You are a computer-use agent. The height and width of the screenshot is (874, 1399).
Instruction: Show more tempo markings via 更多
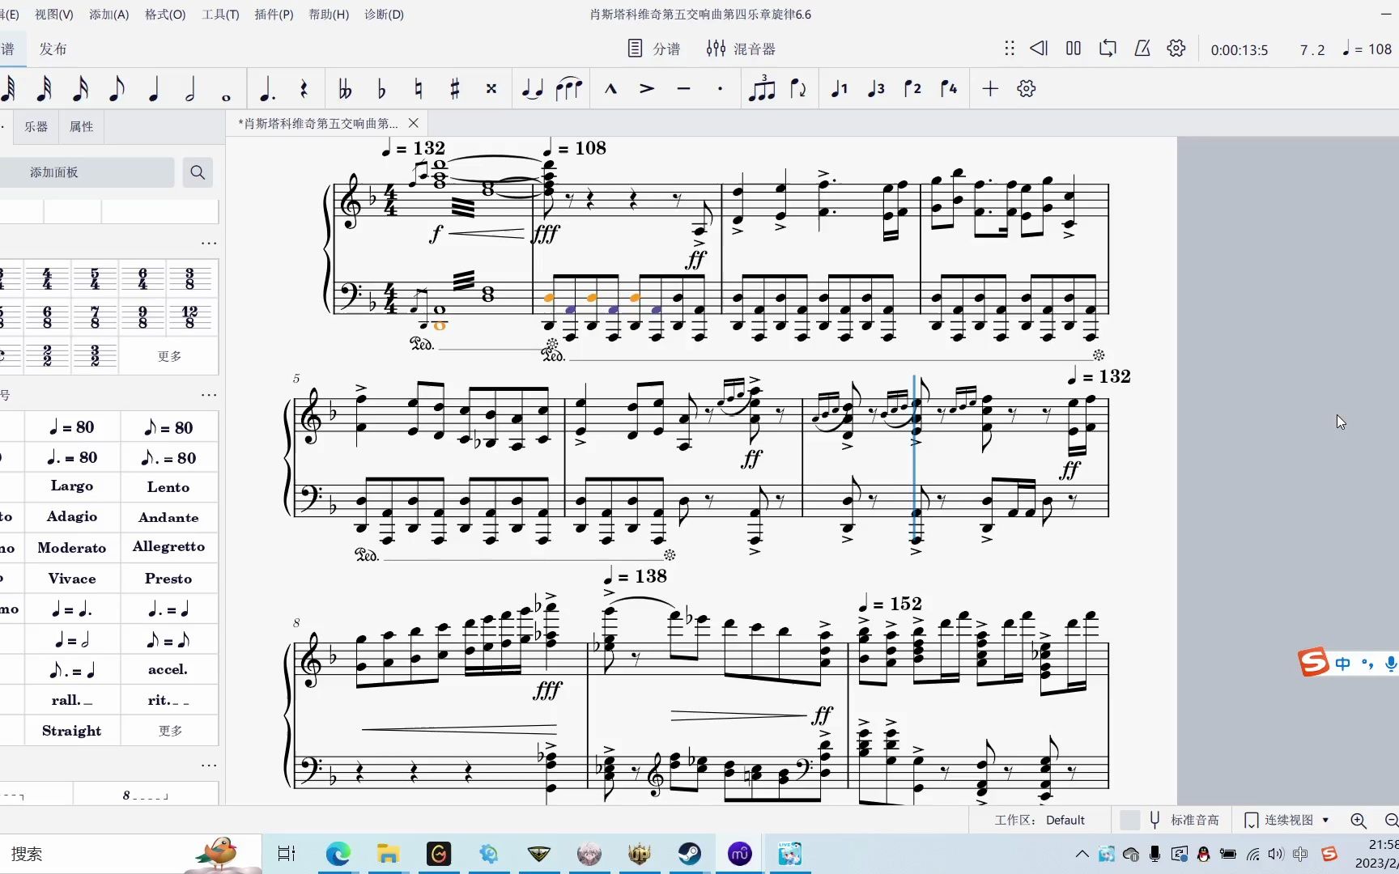pyautogui.click(x=170, y=731)
